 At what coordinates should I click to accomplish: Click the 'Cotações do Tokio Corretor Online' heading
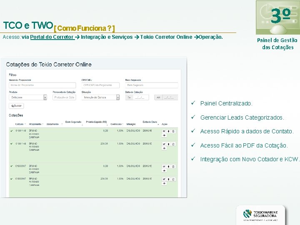pyautogui.click(x=49, y=65)
